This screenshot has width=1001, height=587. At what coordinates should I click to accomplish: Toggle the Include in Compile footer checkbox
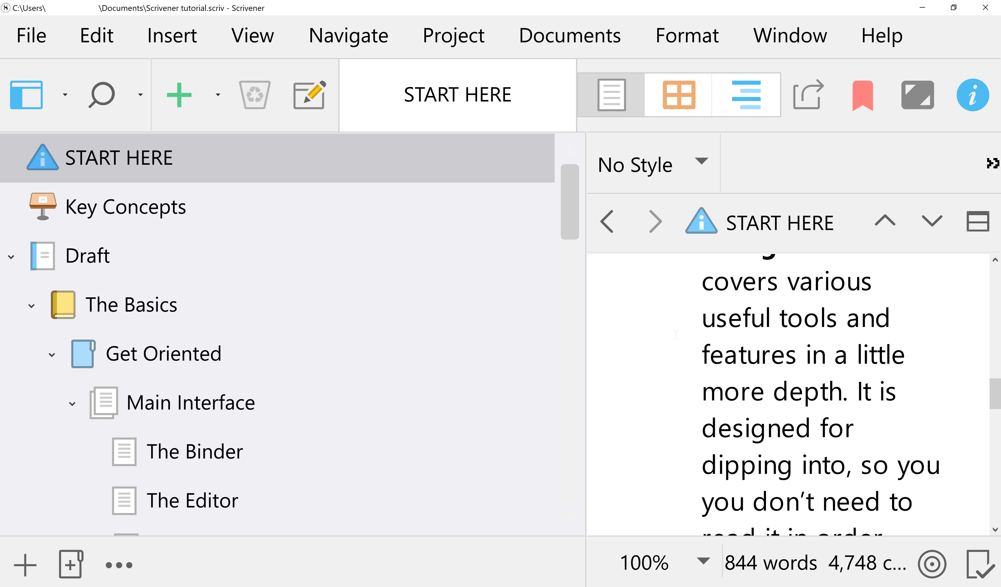click(x=980, y=564)
